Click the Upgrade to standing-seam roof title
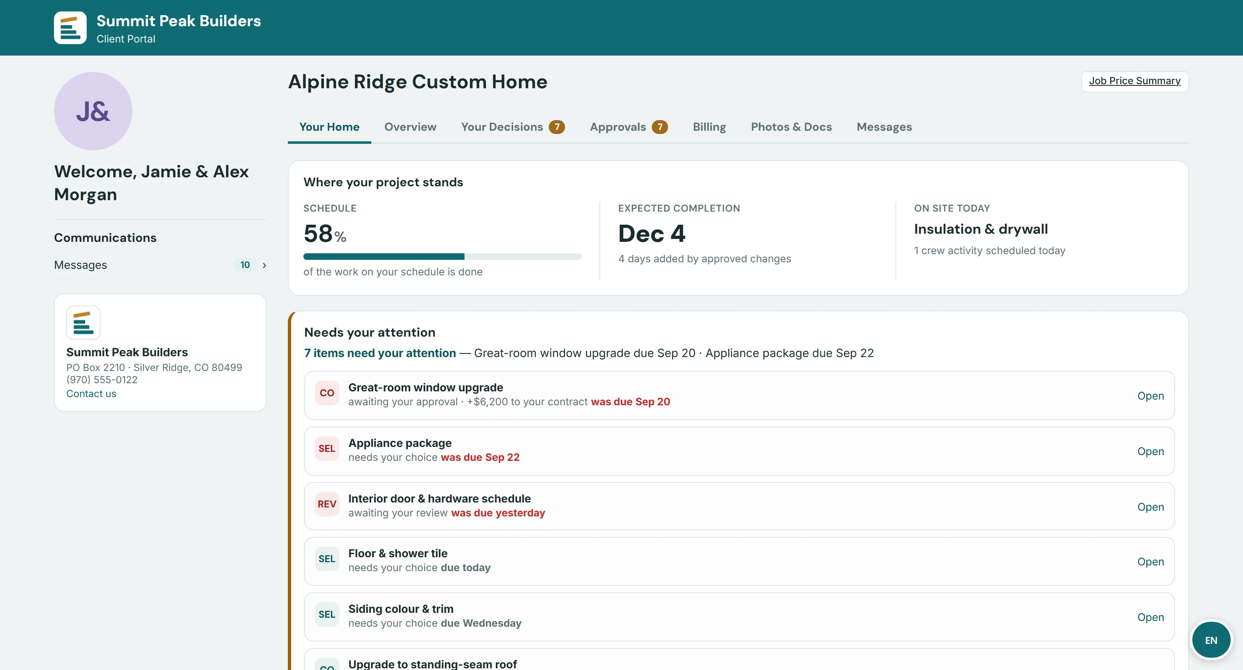Image resolution: width=1243 pixels, height=670 pixels. [432, 664]
